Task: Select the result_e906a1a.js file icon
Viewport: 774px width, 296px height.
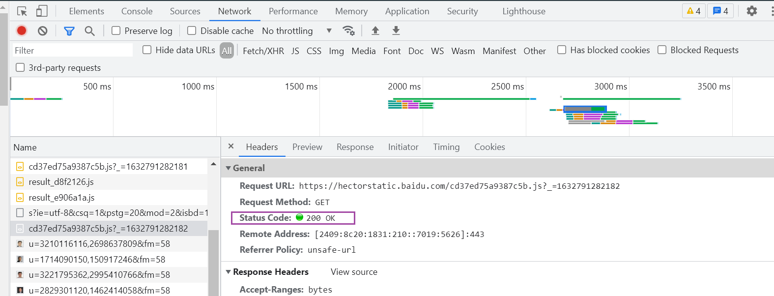Action: point(20,198)
